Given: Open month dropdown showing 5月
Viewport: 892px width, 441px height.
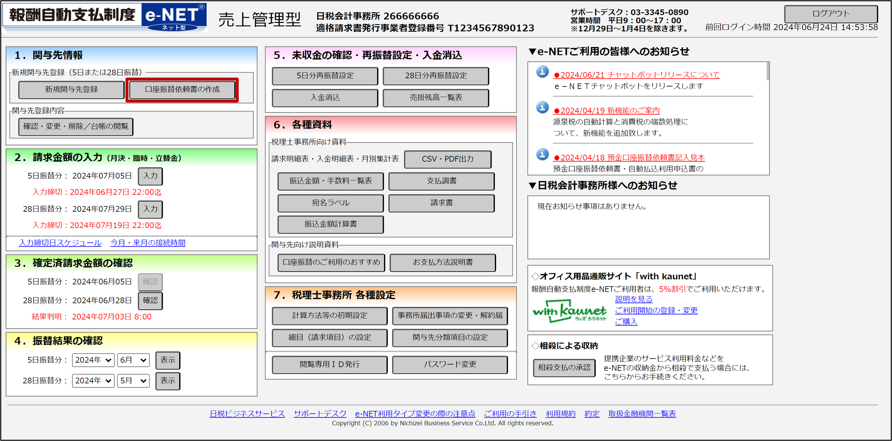Looking at the screenshot, I should 133,381.
